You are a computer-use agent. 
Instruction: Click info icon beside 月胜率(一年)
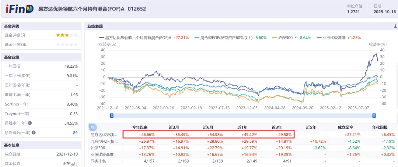click(30, 124)
